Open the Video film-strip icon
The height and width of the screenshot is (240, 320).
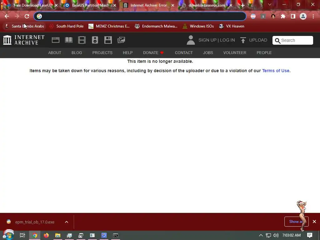(82, 40)
